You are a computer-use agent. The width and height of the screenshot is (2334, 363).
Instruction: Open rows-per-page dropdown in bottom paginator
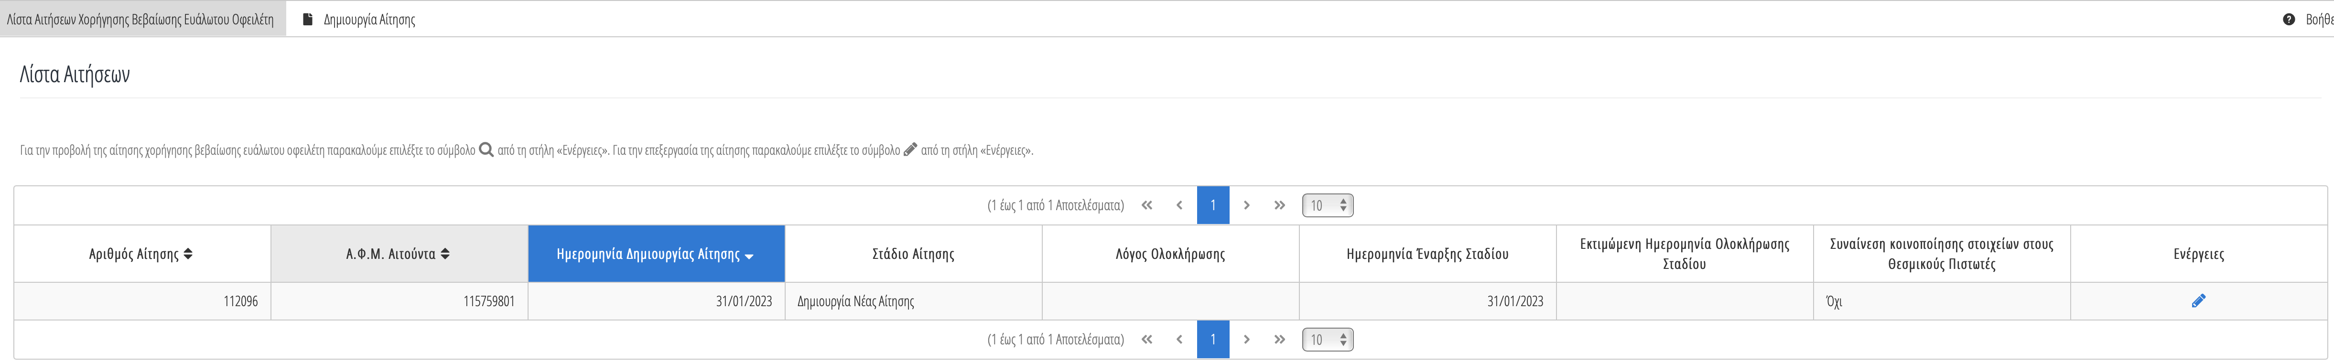pos(1328,340)
